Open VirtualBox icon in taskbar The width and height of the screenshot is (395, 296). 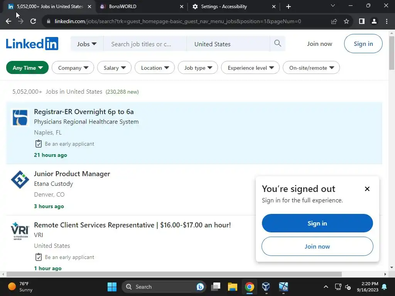click(x=266, y=287)
